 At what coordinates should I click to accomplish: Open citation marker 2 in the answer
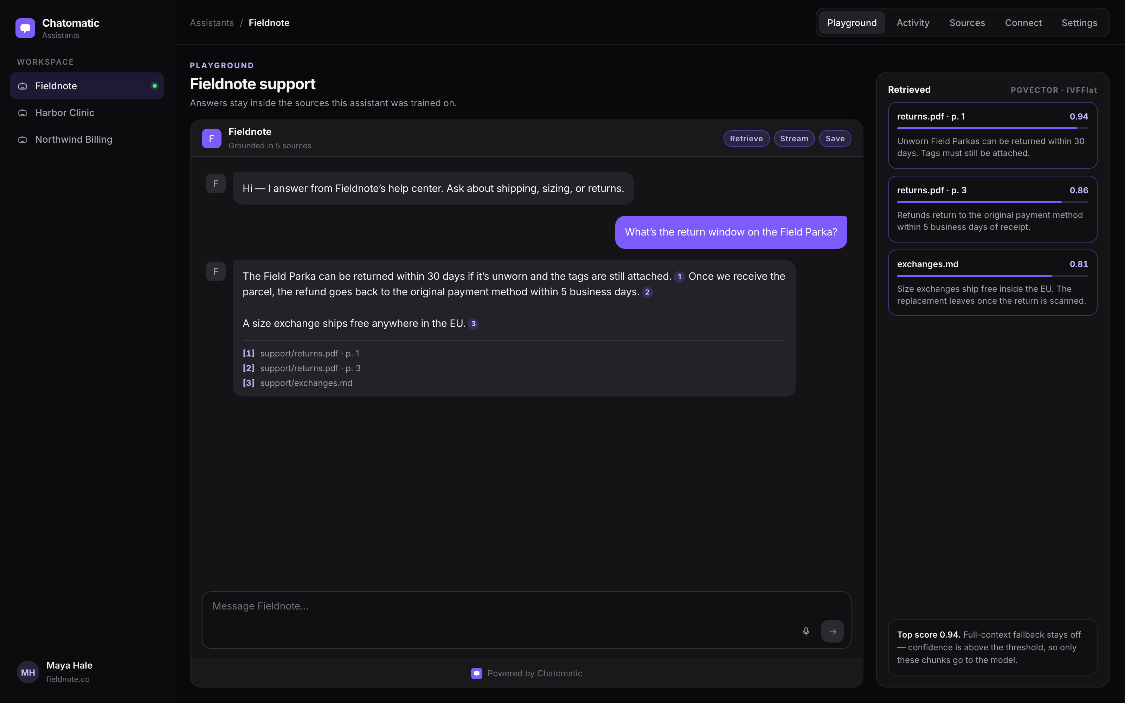[x=647, y=292]
